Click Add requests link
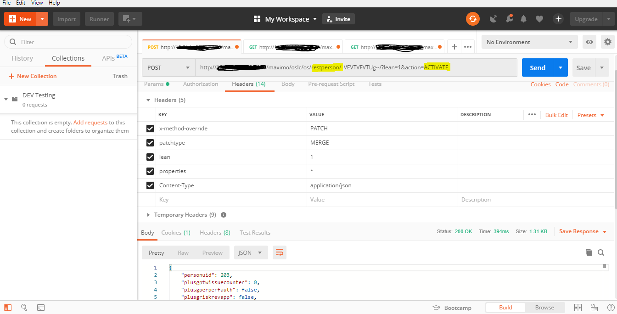The width and height of the screenshot is (617, 314). 90,123
